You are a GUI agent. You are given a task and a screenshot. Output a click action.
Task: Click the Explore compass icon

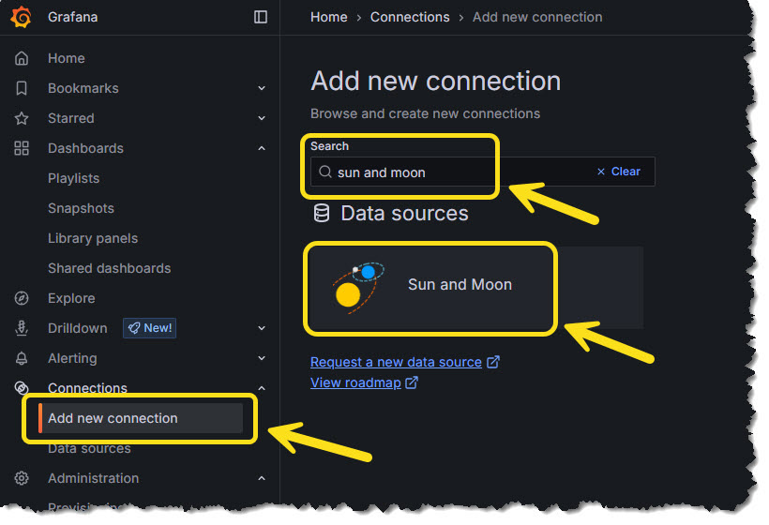click(x=22, y=298)
